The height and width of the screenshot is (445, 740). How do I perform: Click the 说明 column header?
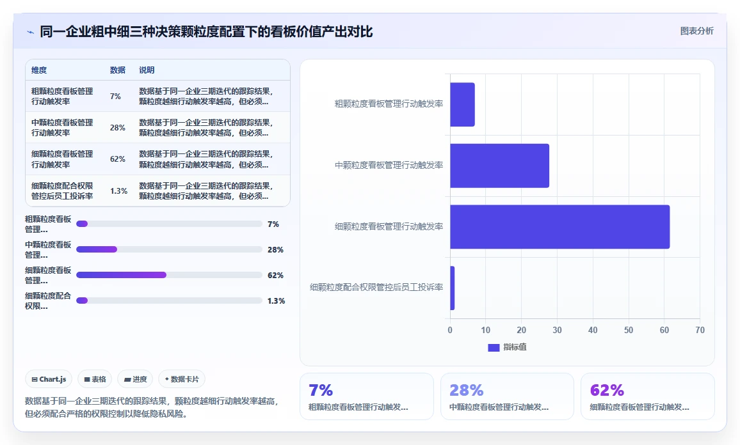[x=147, y=70]
